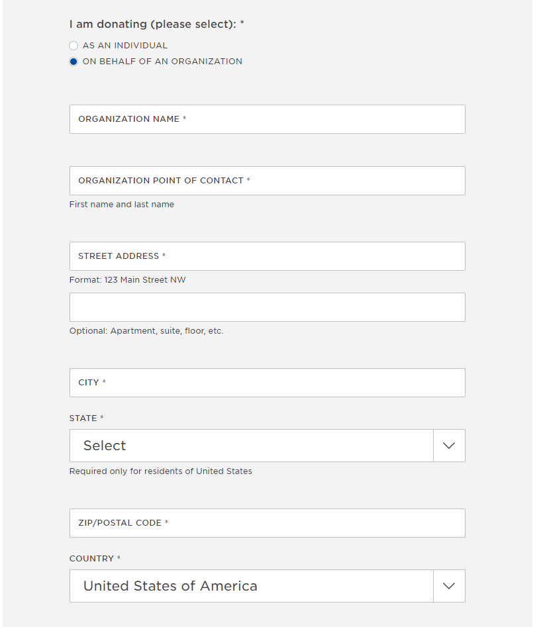Open the State "Select" dropdown

(252, 446)
